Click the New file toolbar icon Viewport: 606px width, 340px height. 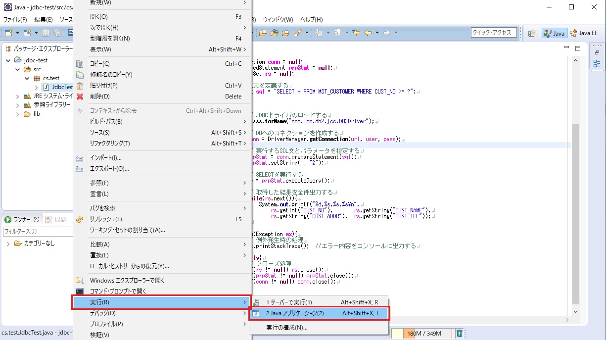[8, 33]
